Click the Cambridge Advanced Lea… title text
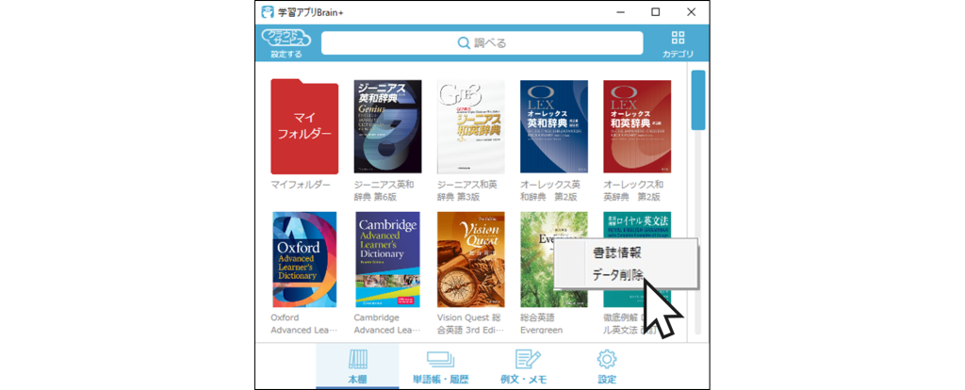The width and height of the screenshot is (965, 390). (387, 323)
